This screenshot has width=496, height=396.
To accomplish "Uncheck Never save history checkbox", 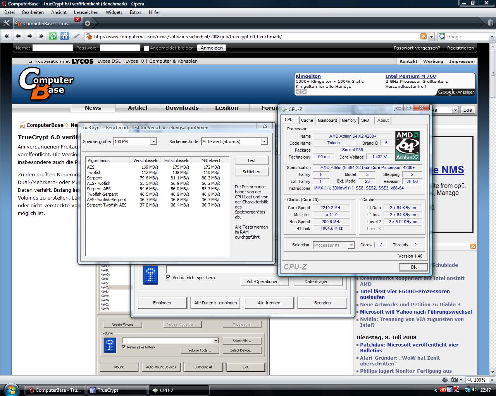I will [x=124, y=347].
